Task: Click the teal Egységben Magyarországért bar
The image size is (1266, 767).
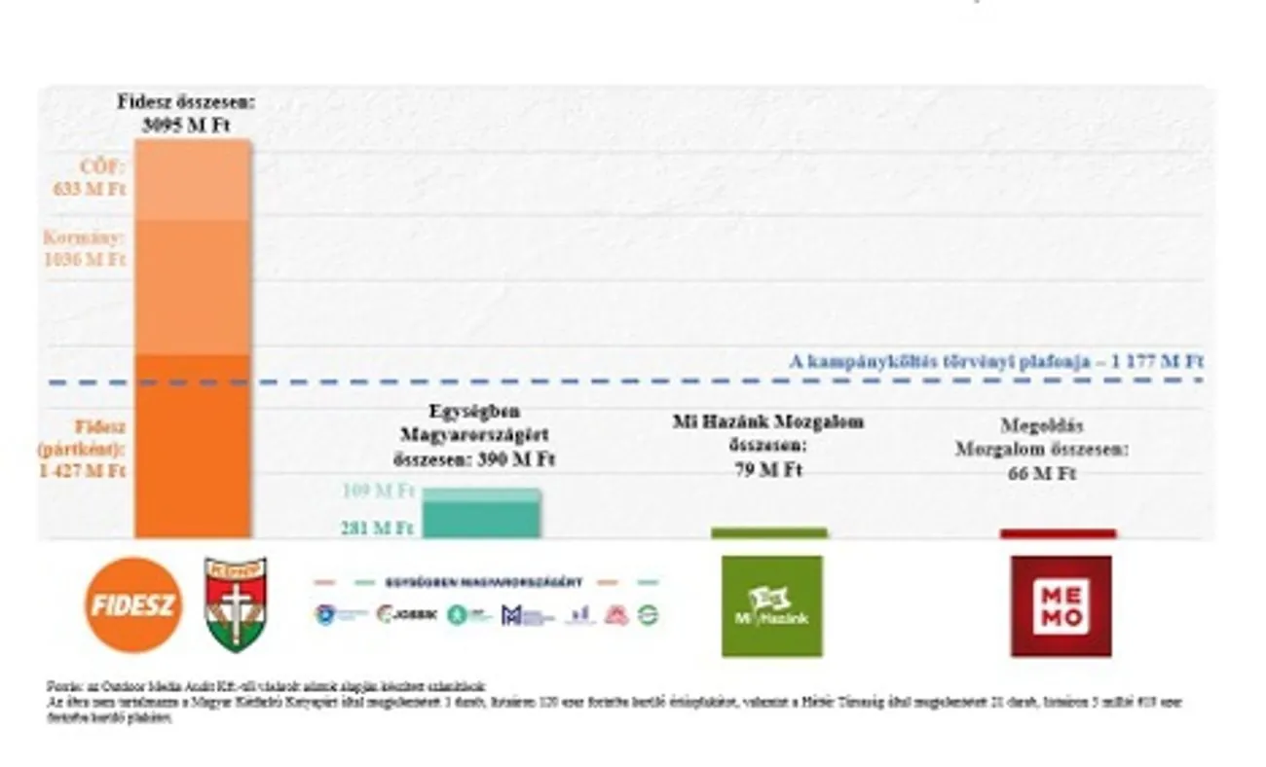Action: point(480,514)
